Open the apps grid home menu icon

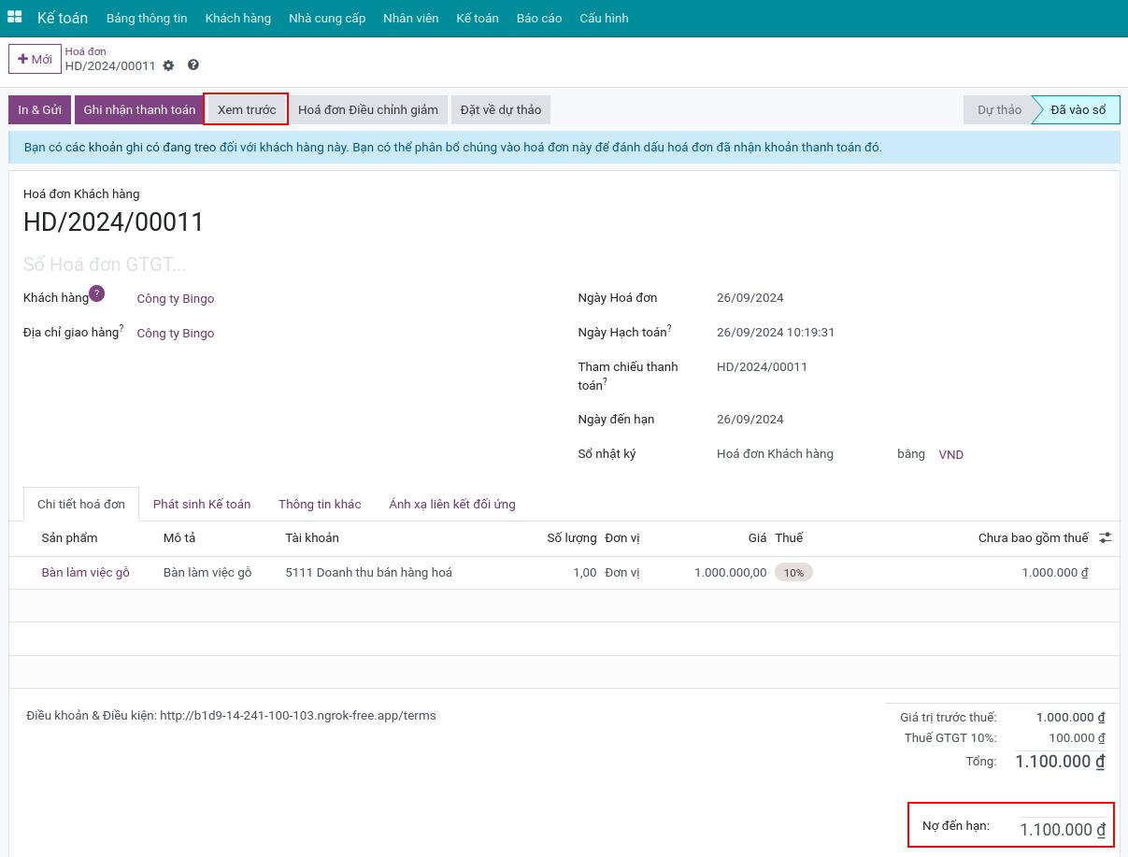coord(15,17)
